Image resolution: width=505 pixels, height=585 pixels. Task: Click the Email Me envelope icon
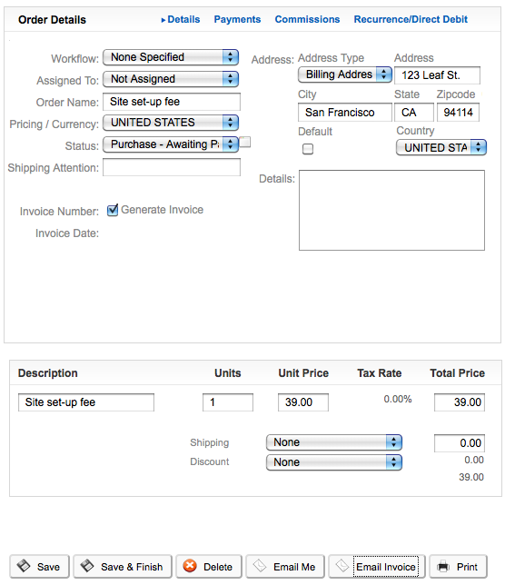259,566
